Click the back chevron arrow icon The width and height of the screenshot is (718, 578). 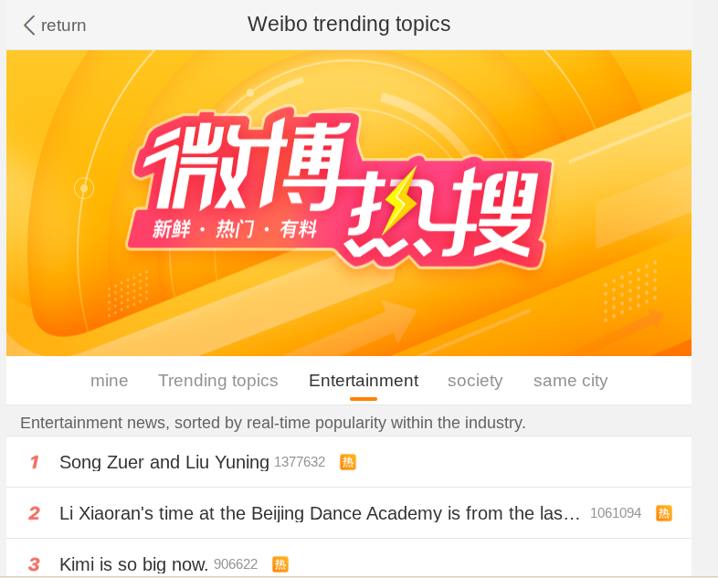click(29, 26)
